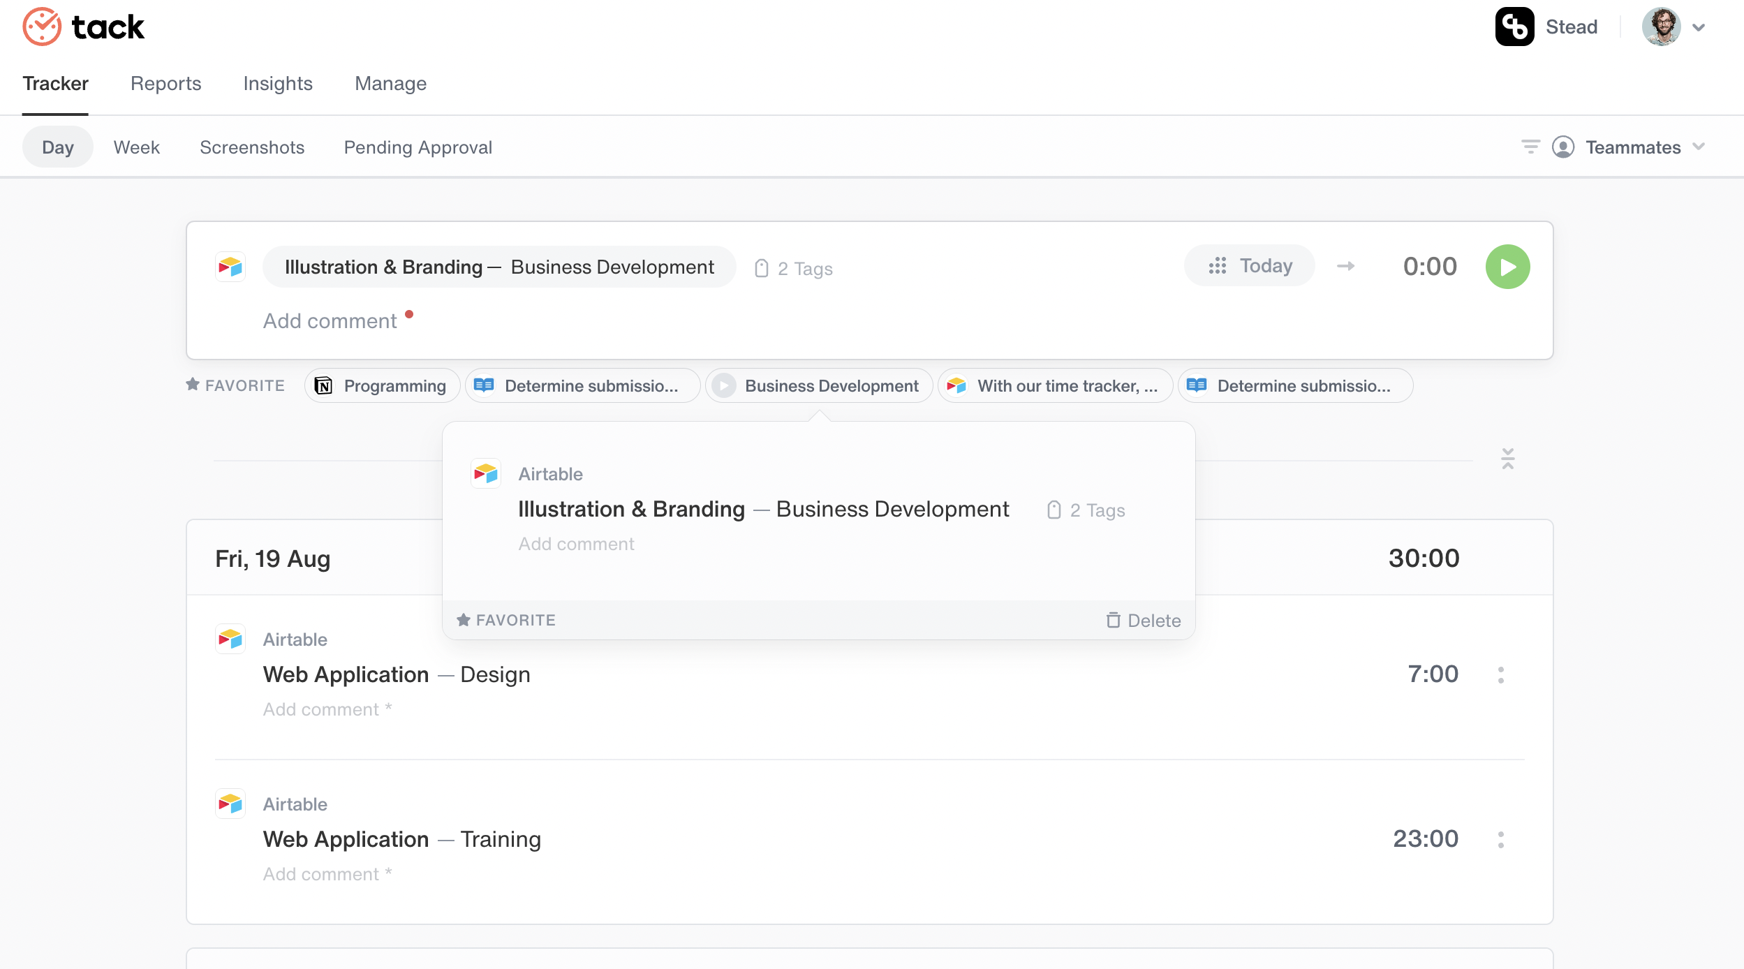This screenshot has width=1744, height=969.
Task: Click the tack logo clock icon
Action: (x=42, y=27)
